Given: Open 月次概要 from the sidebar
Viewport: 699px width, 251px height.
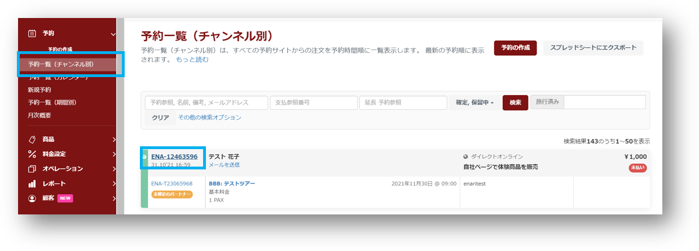Looking at the screenshot, I should [x=39, y=115].
